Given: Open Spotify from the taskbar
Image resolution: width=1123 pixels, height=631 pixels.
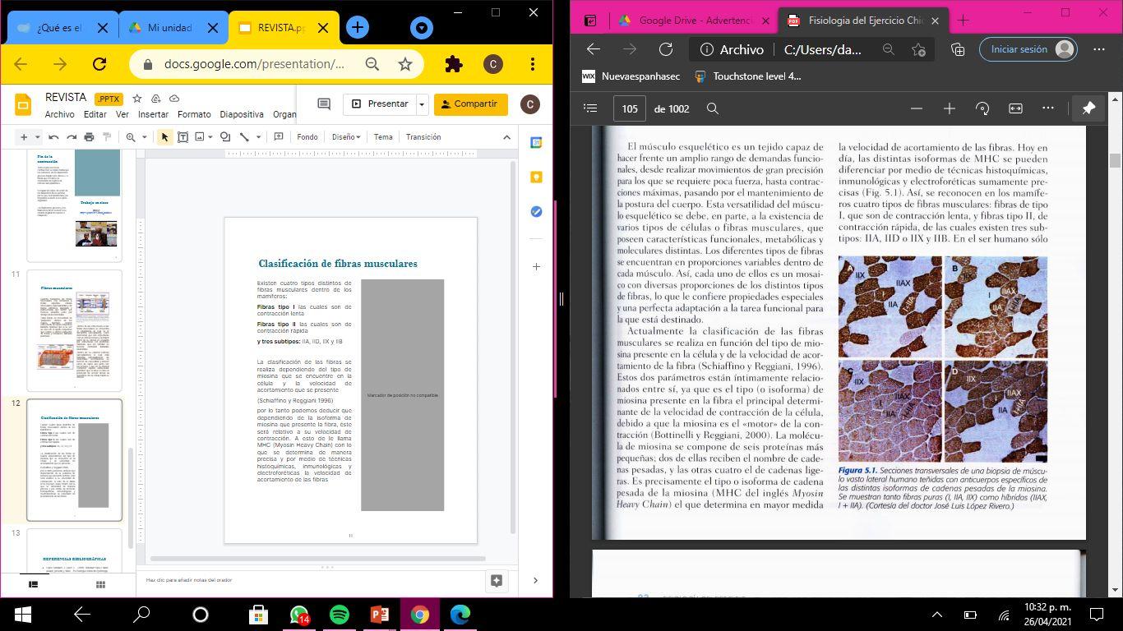Looking at the screenshot, I should click(339, 614).
